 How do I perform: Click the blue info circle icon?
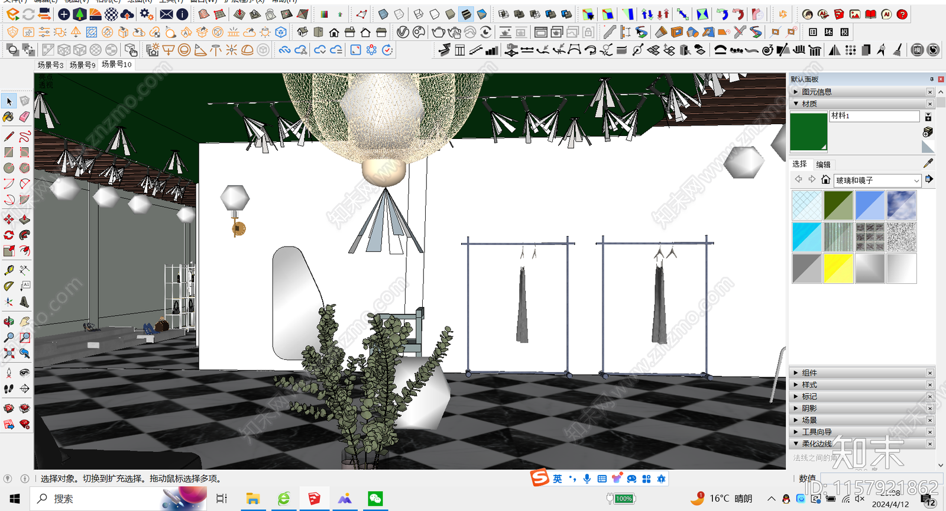182,14
